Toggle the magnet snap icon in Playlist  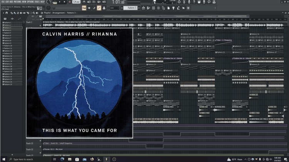point(7,13)
